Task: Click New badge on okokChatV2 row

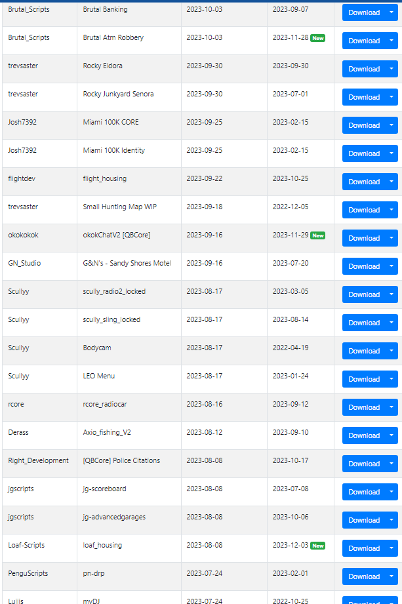Action: click(318, 235)
